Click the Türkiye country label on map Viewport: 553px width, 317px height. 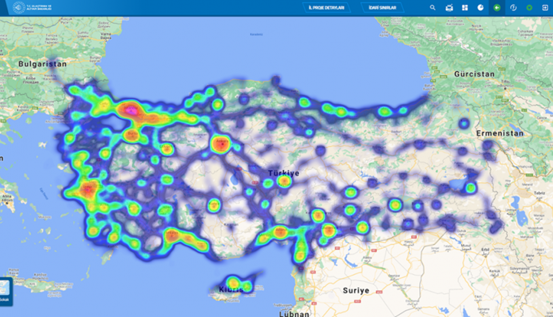click(283, 173)
